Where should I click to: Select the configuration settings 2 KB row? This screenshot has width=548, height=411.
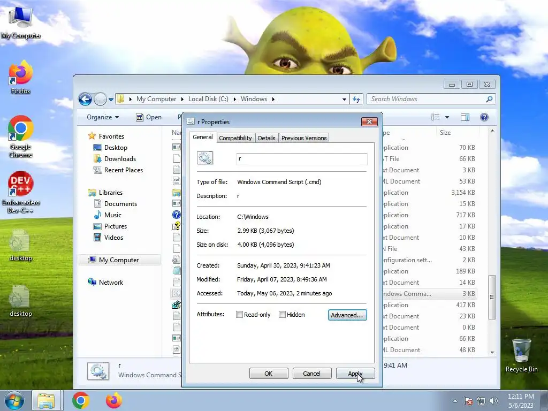click(x=430, y=260)
